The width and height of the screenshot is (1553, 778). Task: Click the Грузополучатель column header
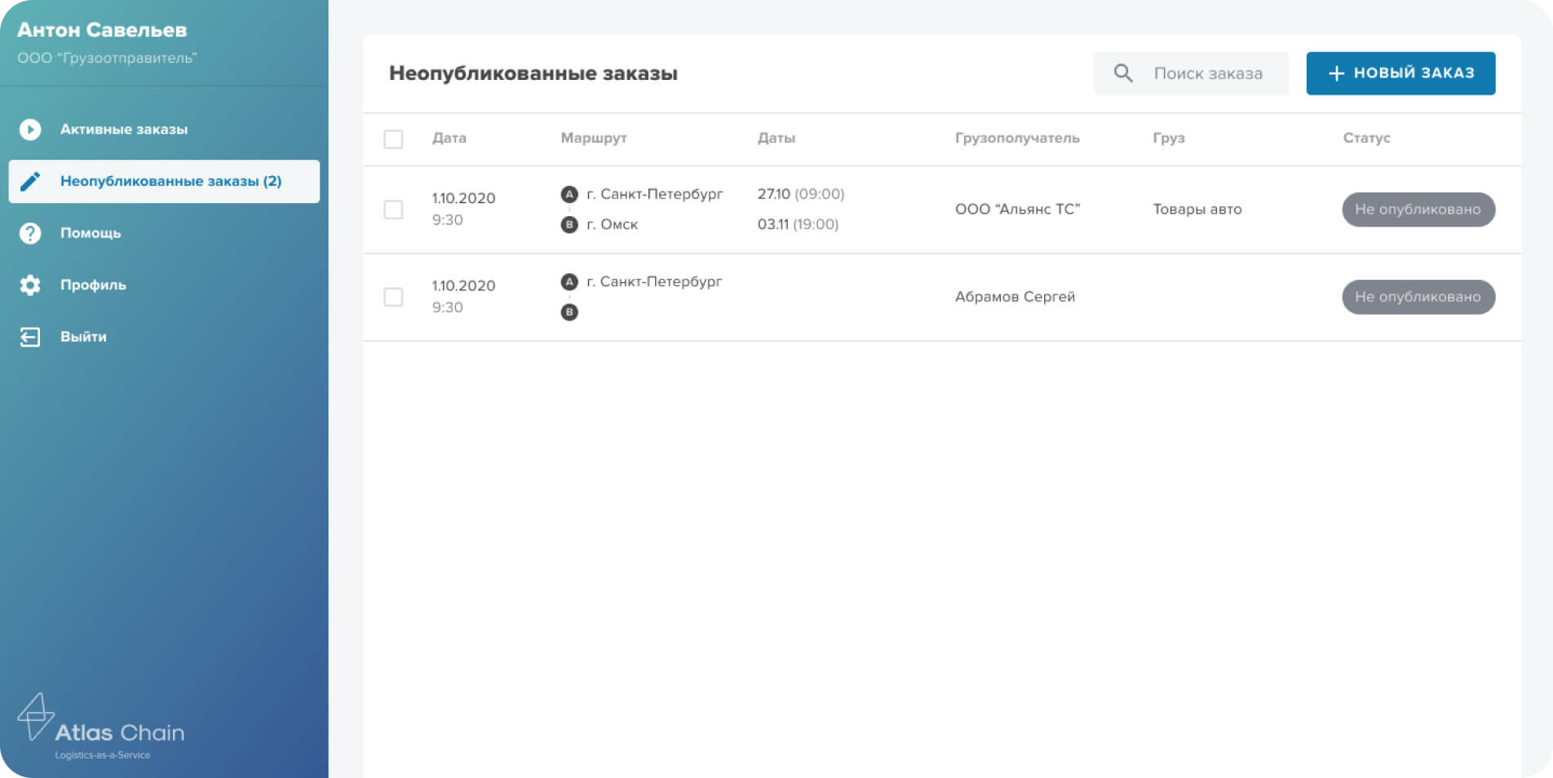tap(1016, 139)
